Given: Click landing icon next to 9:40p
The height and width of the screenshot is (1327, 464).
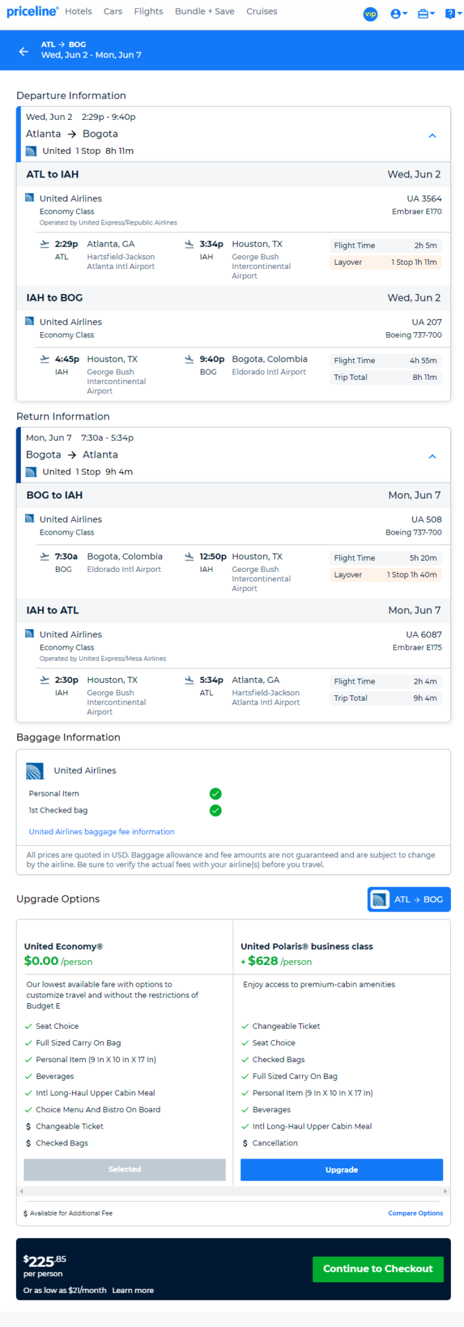Looking at the screenshot, I should pyautogui.click(x=189, y=359).
